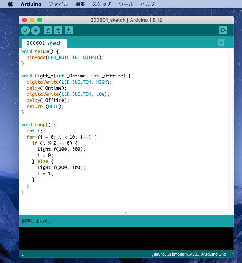Click the black console output area

126,239
